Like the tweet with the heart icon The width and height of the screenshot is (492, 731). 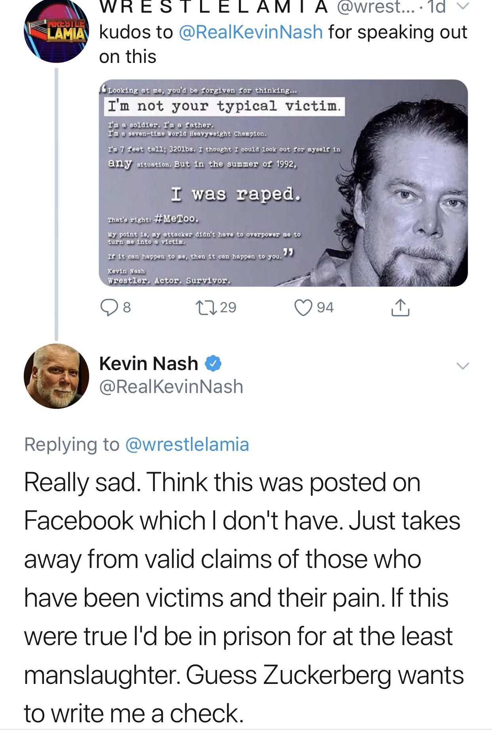[x=303, y=308]
